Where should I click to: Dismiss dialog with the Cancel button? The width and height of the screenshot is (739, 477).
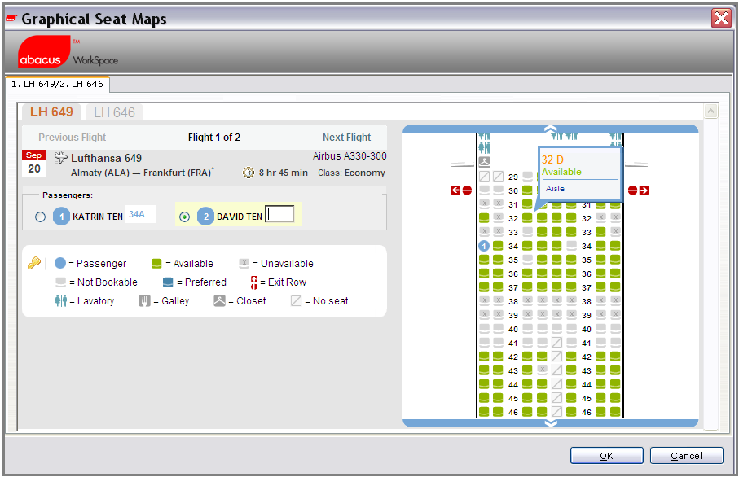[686, 455]
